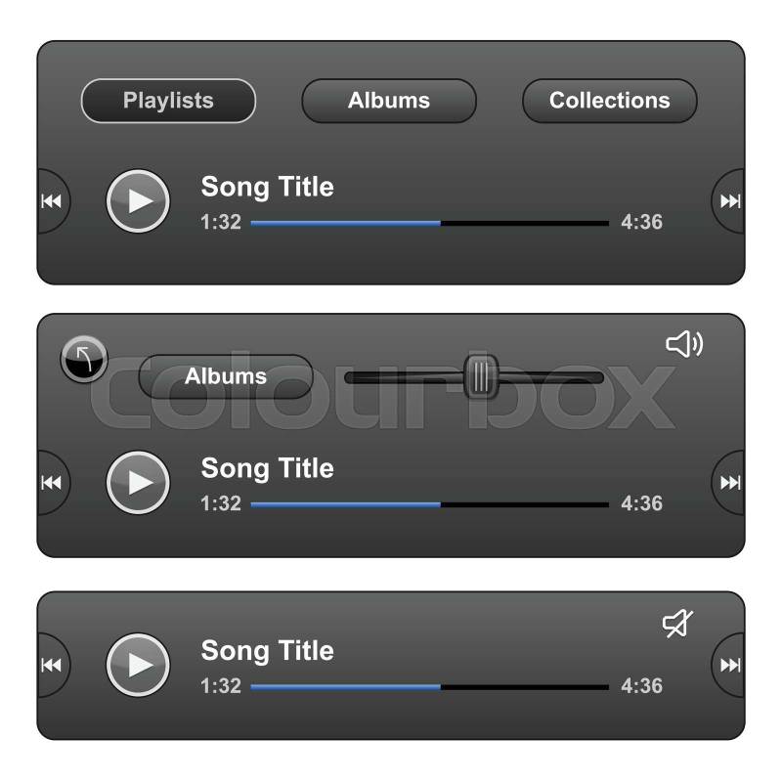The height and width of the screenshot is (782, 782).
Task: Skip to next track in bottom player
Action: 729,665
